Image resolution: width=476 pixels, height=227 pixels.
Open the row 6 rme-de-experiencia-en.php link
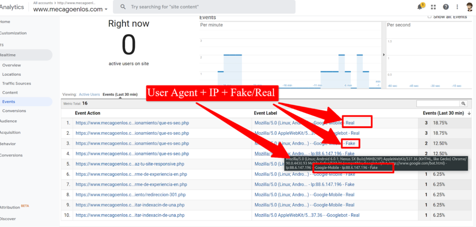(x=131, y=174)
